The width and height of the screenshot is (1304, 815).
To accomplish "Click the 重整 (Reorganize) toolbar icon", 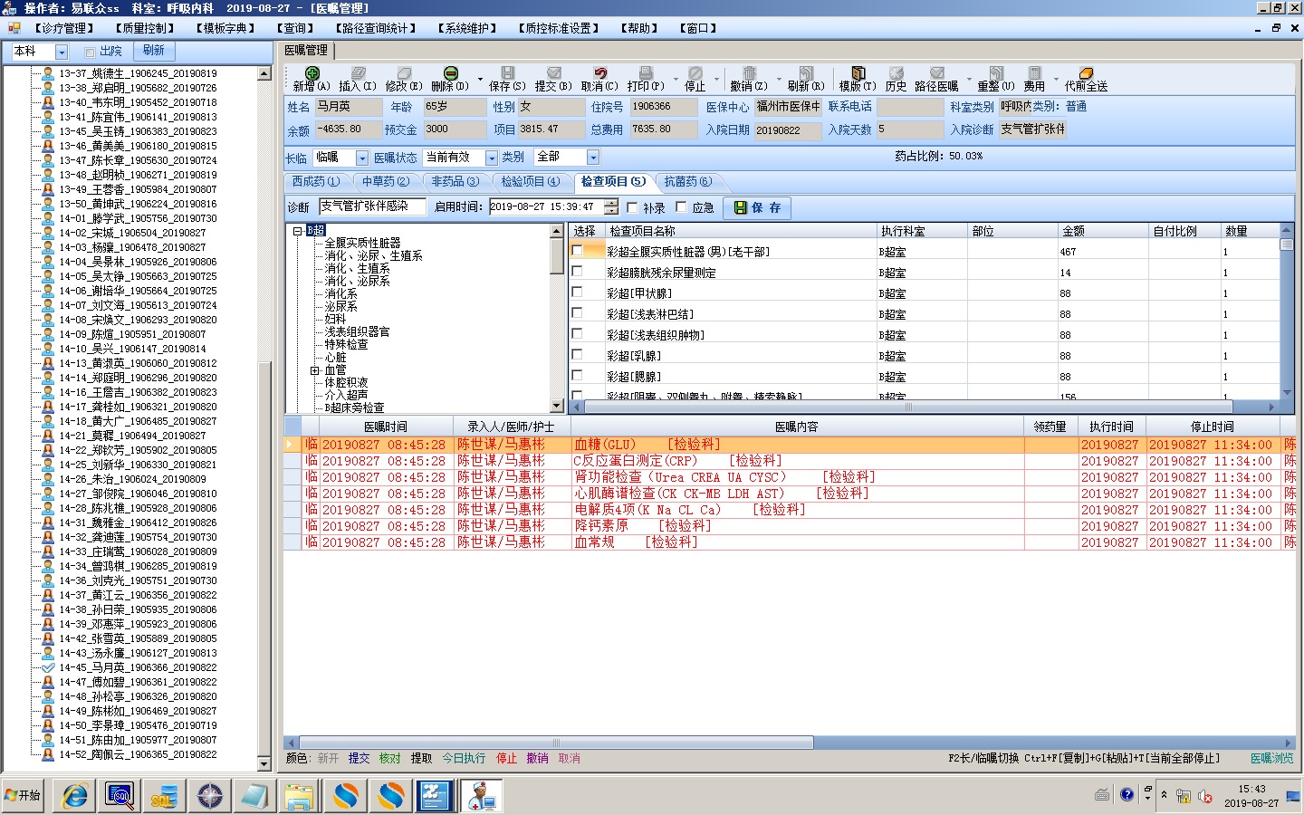I will pos(996,79).
